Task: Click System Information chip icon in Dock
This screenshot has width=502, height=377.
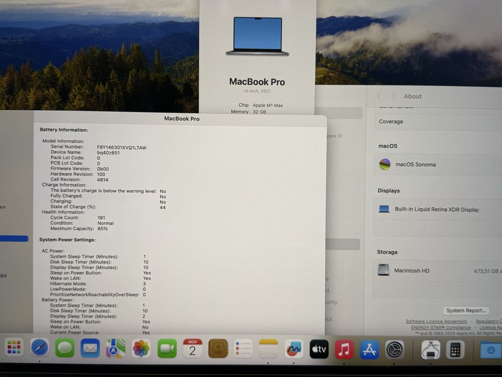Action: click(x=430, y=350)
